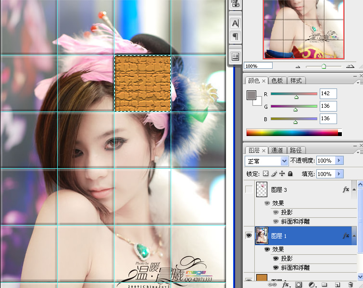This screenshot has height=288, width=363.
Task: Create a new adjustment layer
Action: [312, 285]
